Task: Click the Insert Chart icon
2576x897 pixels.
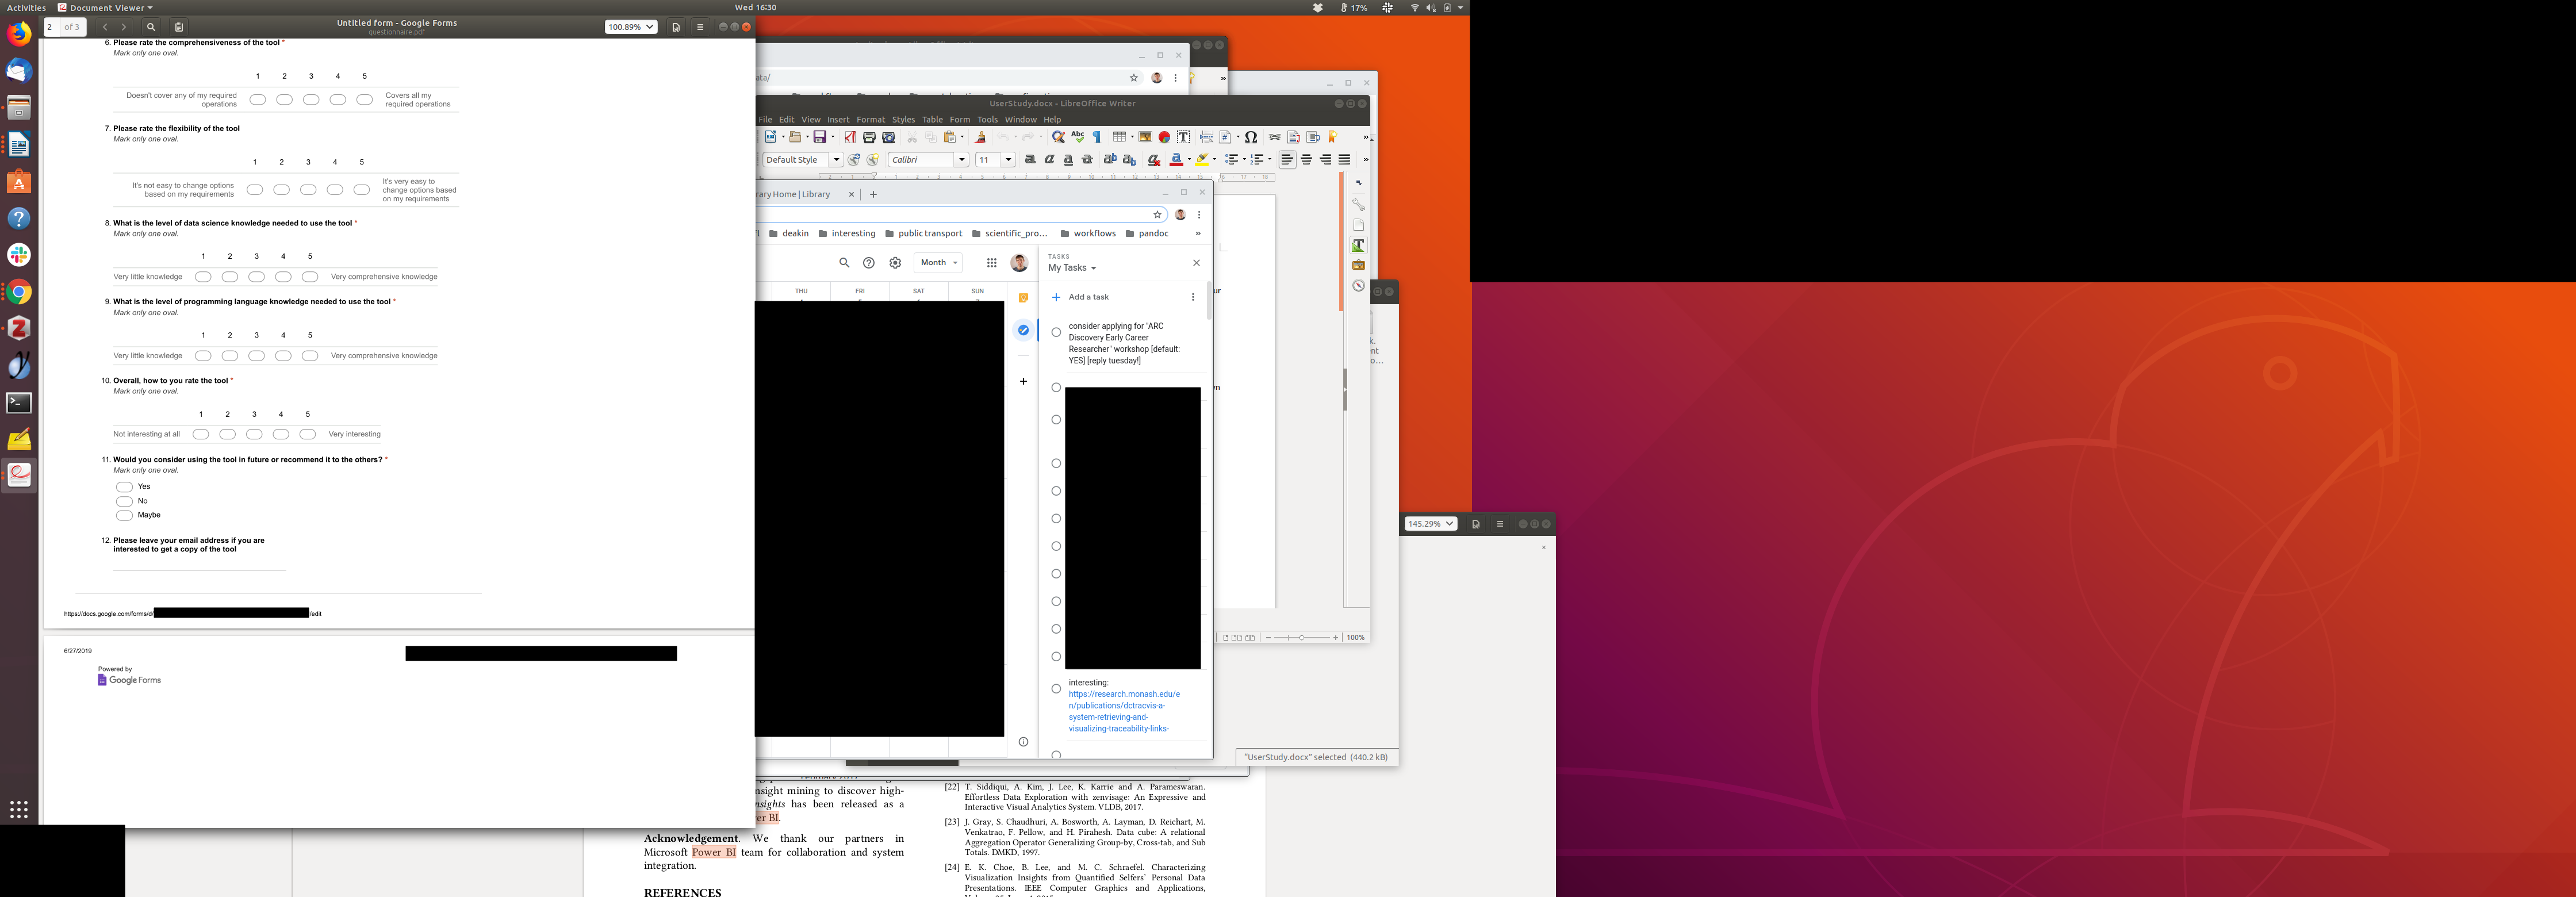Action: click(1164, 137)
